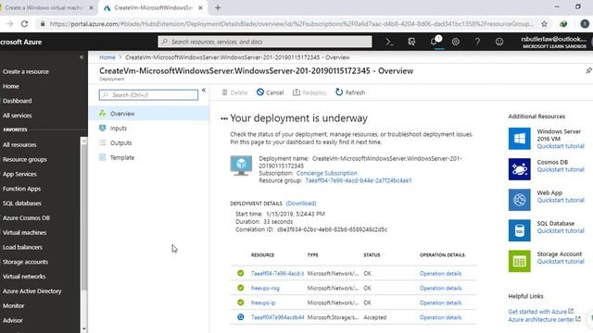The width and height of the screenshot is (593, 333).
Task: Open Operation details for freevps-ip
Action: (441, 302)
